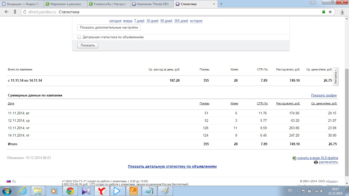Select the "вчера" period link

128,21
